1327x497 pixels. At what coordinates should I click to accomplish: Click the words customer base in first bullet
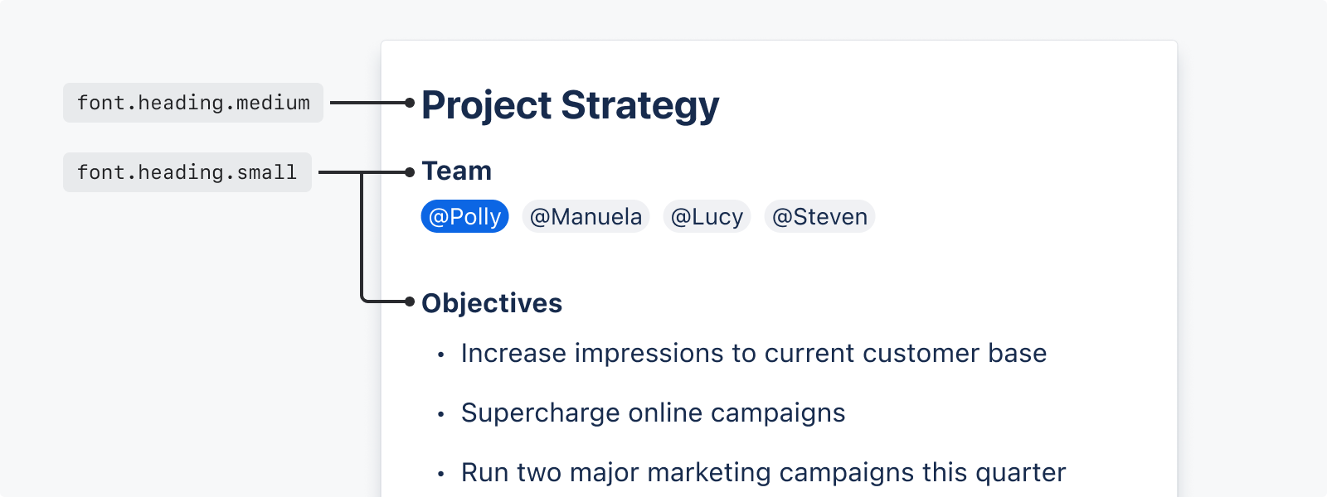[x=955, y=353]
